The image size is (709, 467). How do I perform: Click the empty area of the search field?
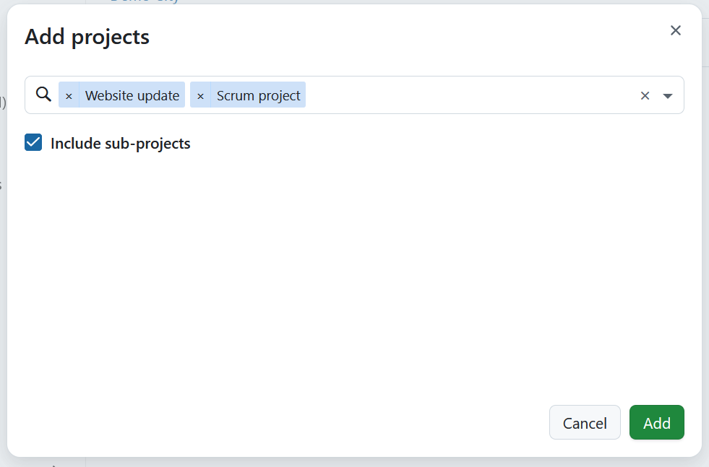(x=470, y=95)
